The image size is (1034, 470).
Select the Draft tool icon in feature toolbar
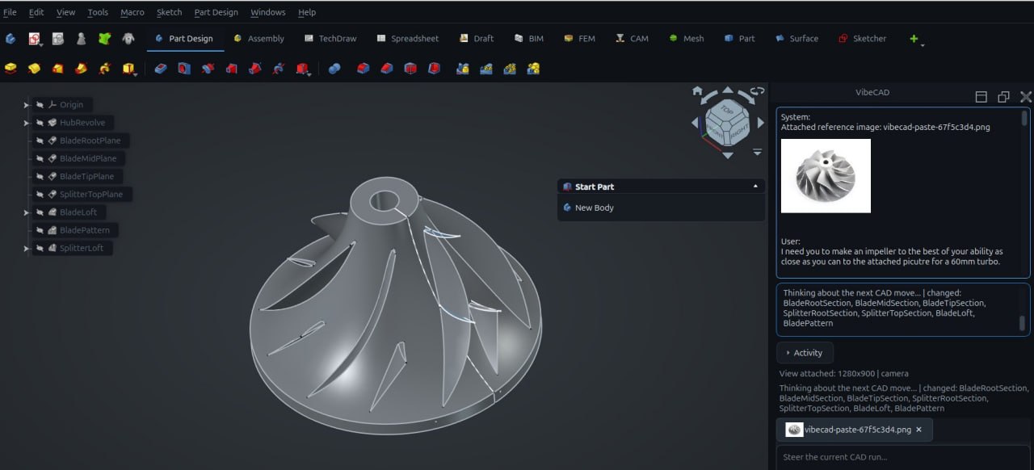[410, 69]
